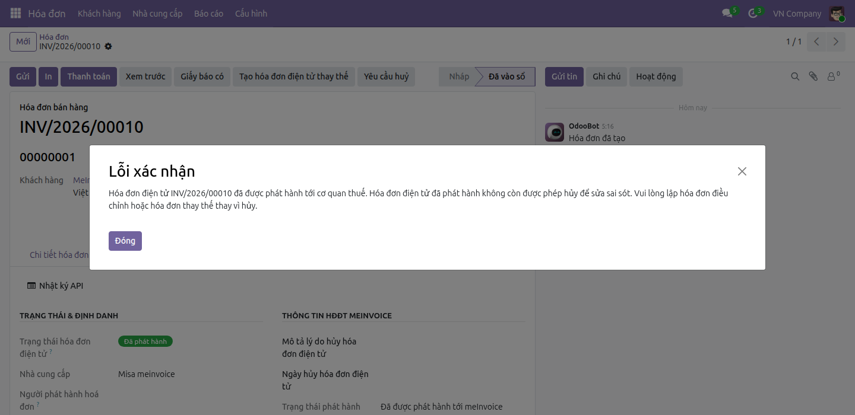The width and height of the screenshot is (855, 415).
Task: Open the Báo cáo menu
Action: (208, 13)
